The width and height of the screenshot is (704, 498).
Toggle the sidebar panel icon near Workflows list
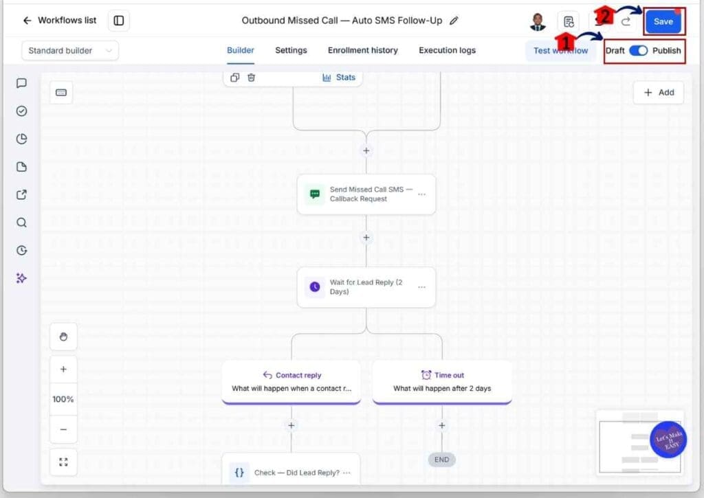[119, 21]
